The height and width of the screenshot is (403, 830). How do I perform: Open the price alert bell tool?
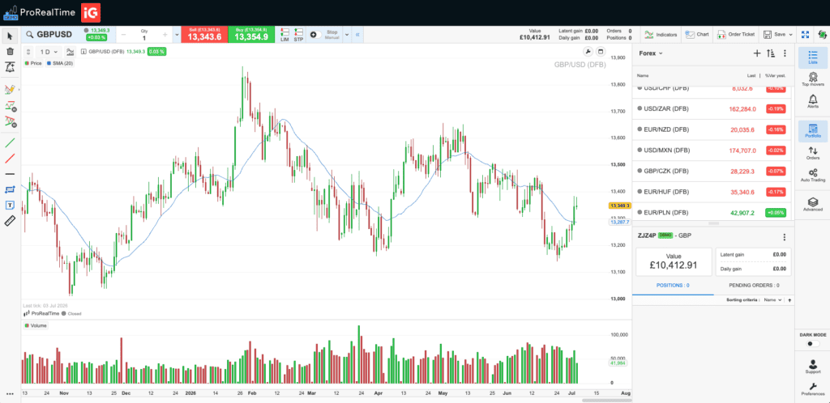pos(10,67)
